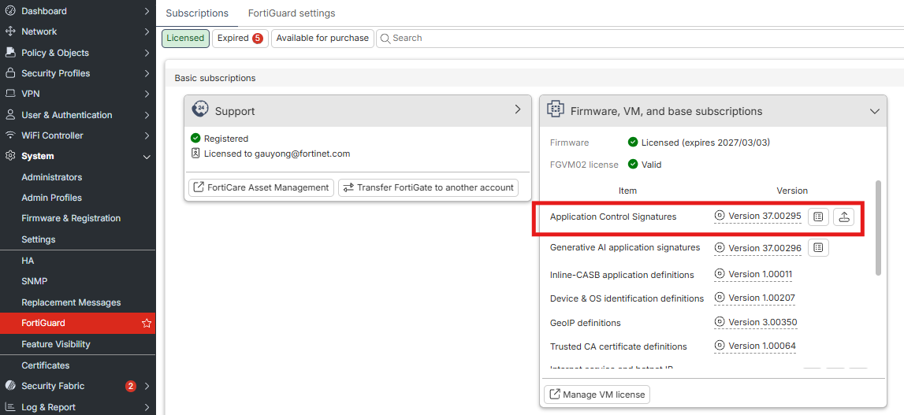The image size is (904, 415).
Task: View Generative AI application signatures list icon
Action: (x=818, y=248)
